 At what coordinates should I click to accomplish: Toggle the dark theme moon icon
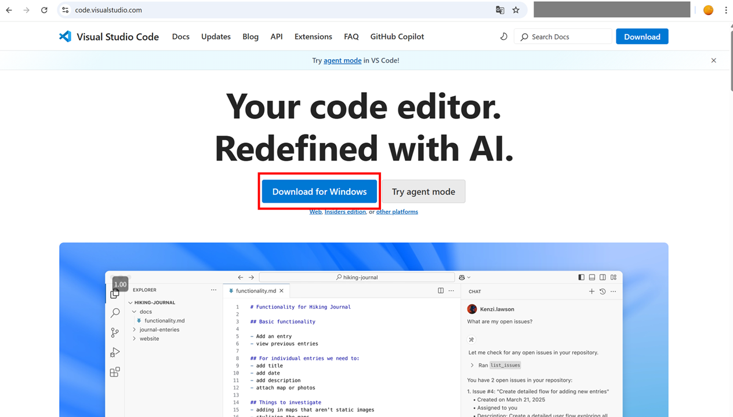pos(503,36)
